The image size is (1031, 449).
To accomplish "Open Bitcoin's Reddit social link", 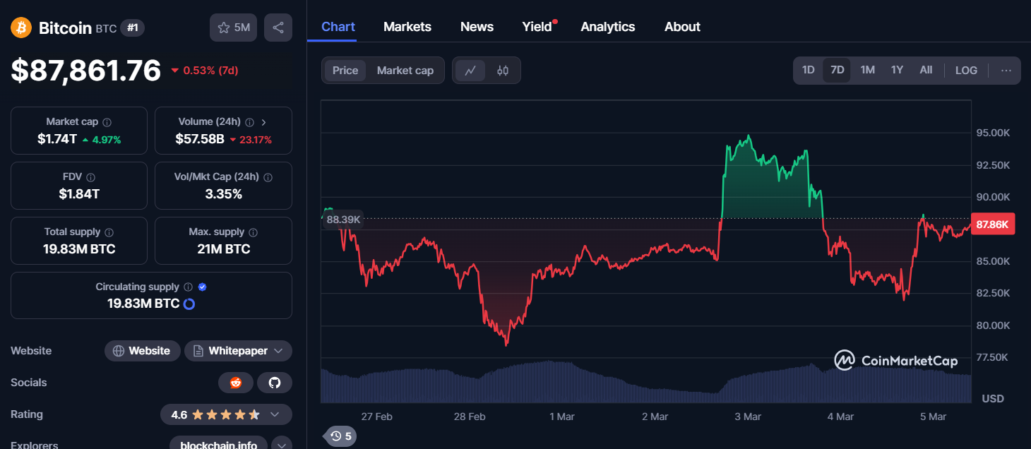I will click(x=235, y=383).
